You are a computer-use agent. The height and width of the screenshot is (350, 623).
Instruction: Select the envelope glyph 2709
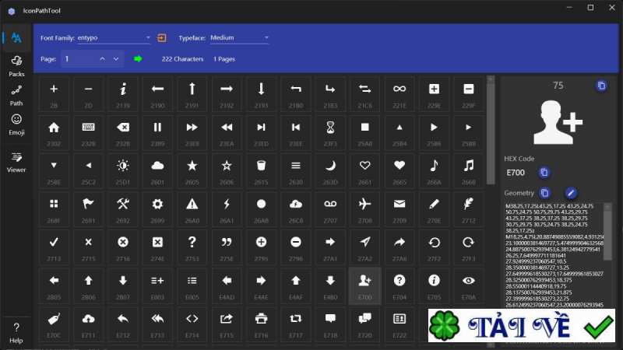pos(399,209)
